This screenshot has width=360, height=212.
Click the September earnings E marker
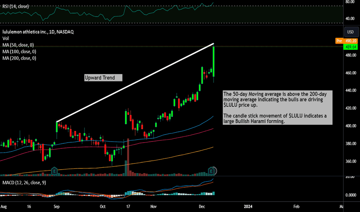(x=54, y=171)
